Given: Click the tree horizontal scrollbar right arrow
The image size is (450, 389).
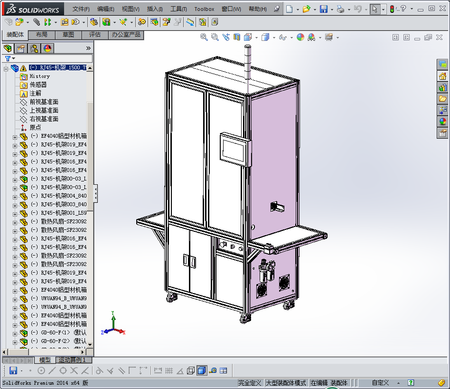Looking at the screenshot, I should click(x=83, y=352).
